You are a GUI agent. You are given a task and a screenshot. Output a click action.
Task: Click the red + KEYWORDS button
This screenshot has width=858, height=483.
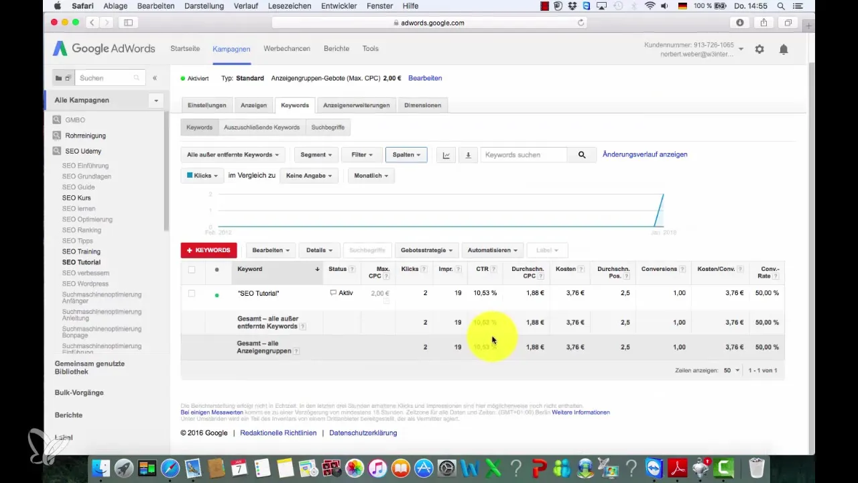click(208, 250)
